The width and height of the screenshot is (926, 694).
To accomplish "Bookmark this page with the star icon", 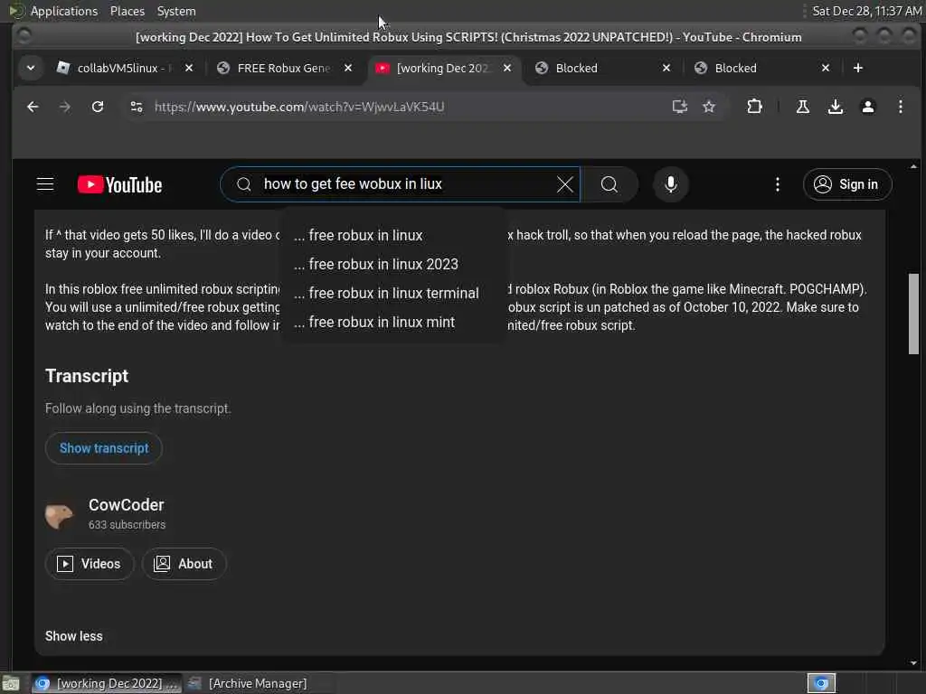I will click(709, 107).
